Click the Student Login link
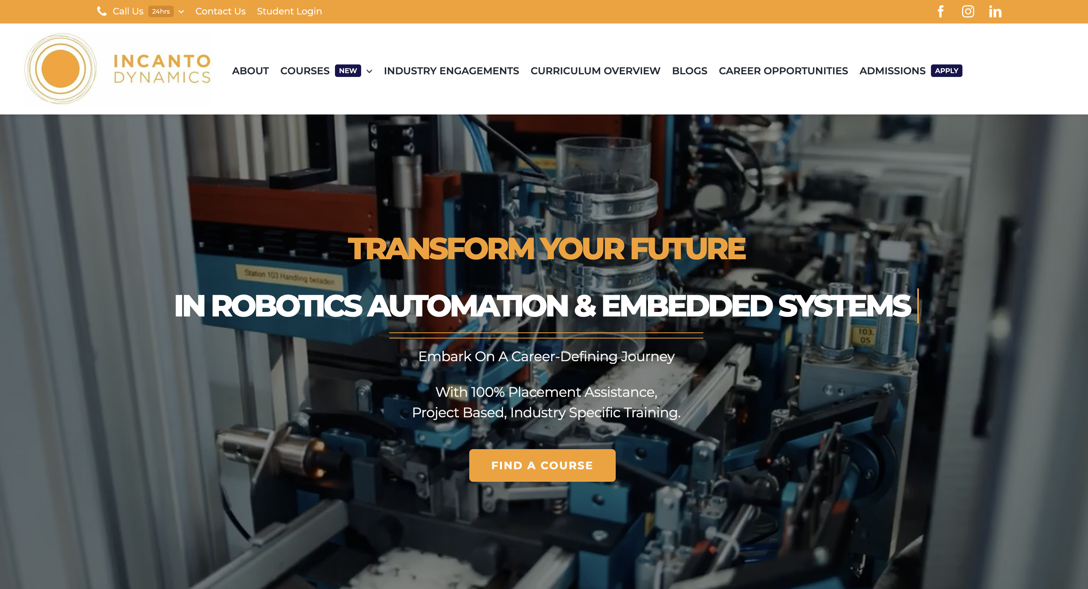Viewport: 1088px width, 589px height. click(289, 11)
